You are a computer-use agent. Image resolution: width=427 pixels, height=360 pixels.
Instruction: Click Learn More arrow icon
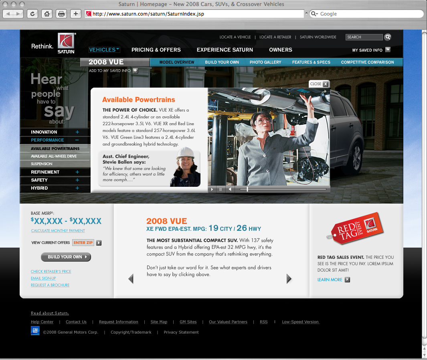[x=347, y=280]
